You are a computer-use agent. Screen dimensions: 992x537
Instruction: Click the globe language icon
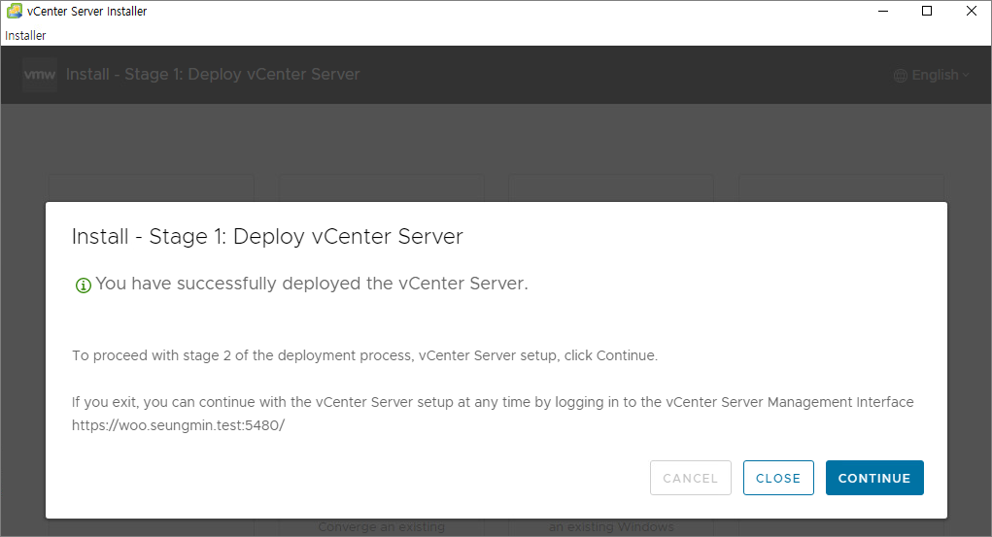tap(901, 76)
